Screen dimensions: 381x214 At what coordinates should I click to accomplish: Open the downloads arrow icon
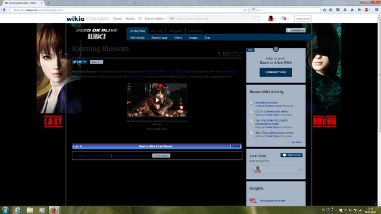[x=345, y=10]
